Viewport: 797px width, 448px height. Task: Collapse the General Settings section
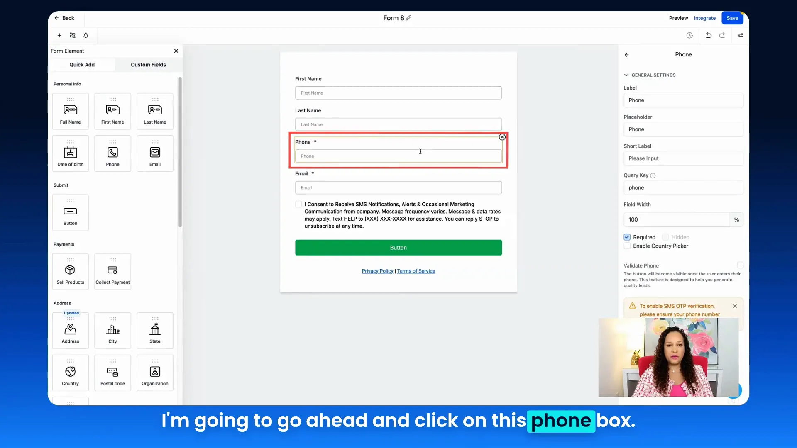point(626,75)
